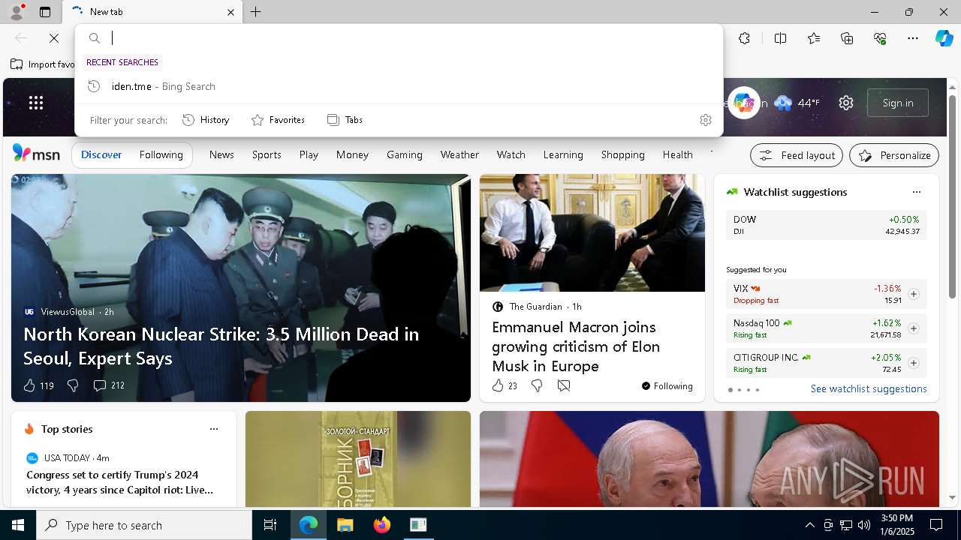Launch Firefox from taskbar
This screenshot has width=961, height=540.
click(x=382, y=525)
